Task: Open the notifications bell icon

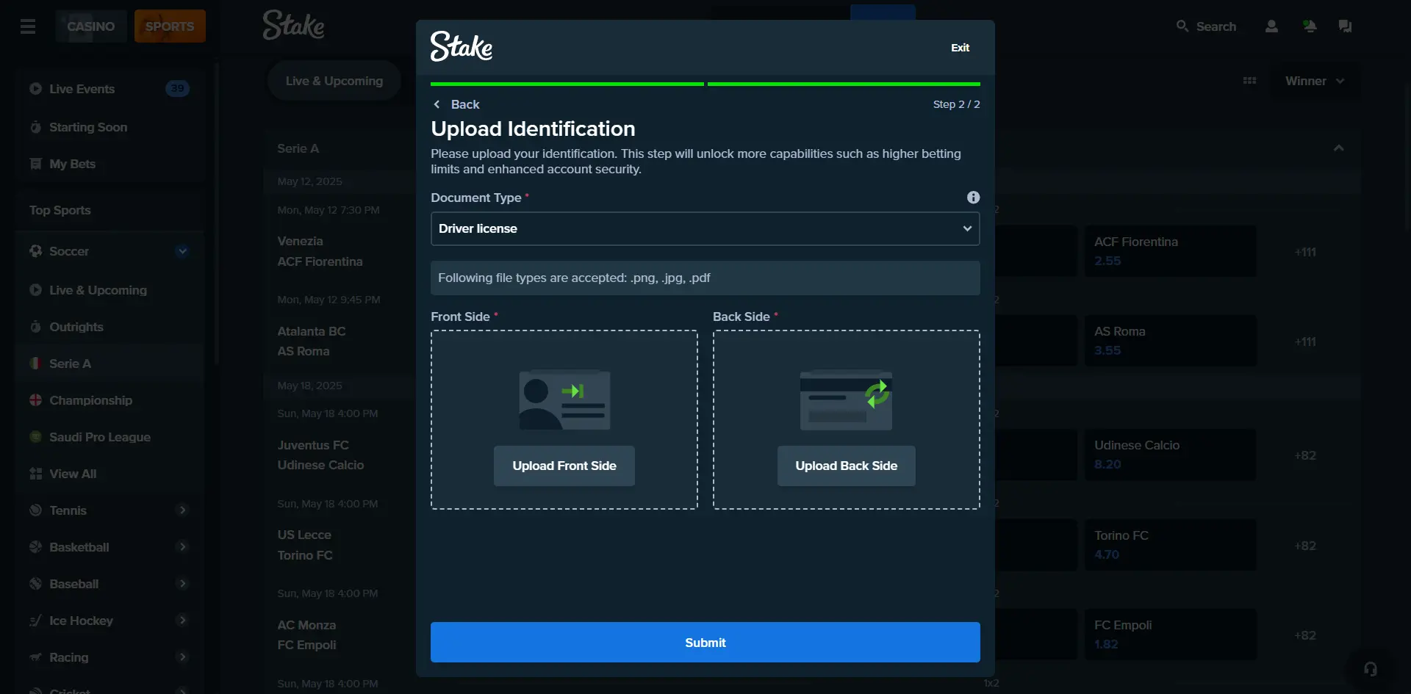Action: coord(1309,26)
